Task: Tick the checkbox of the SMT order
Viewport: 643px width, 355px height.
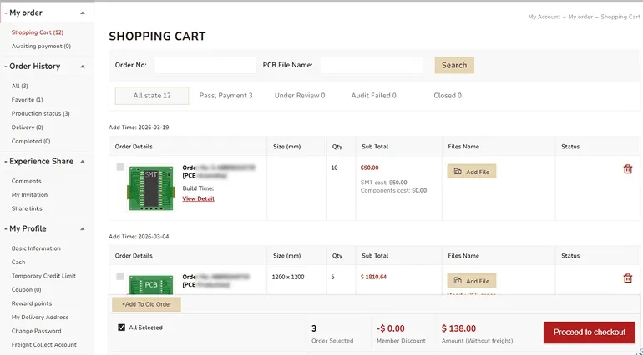Action: [x=119, y=167]
